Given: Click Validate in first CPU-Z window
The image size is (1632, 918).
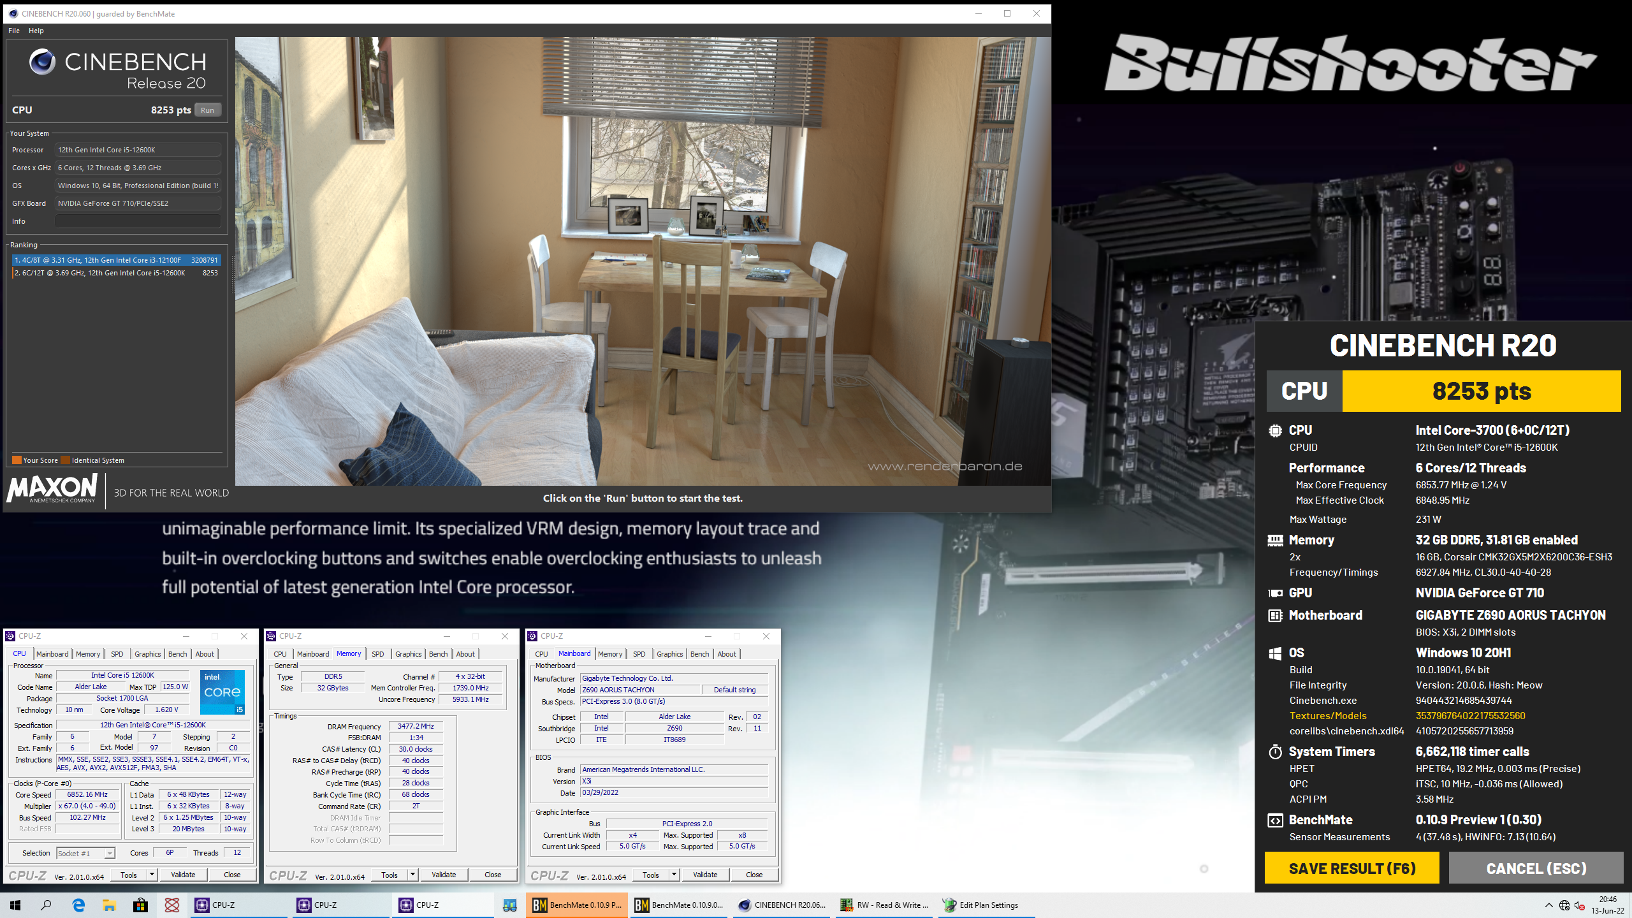Looking at the screenshot, I should click(183, 875).
